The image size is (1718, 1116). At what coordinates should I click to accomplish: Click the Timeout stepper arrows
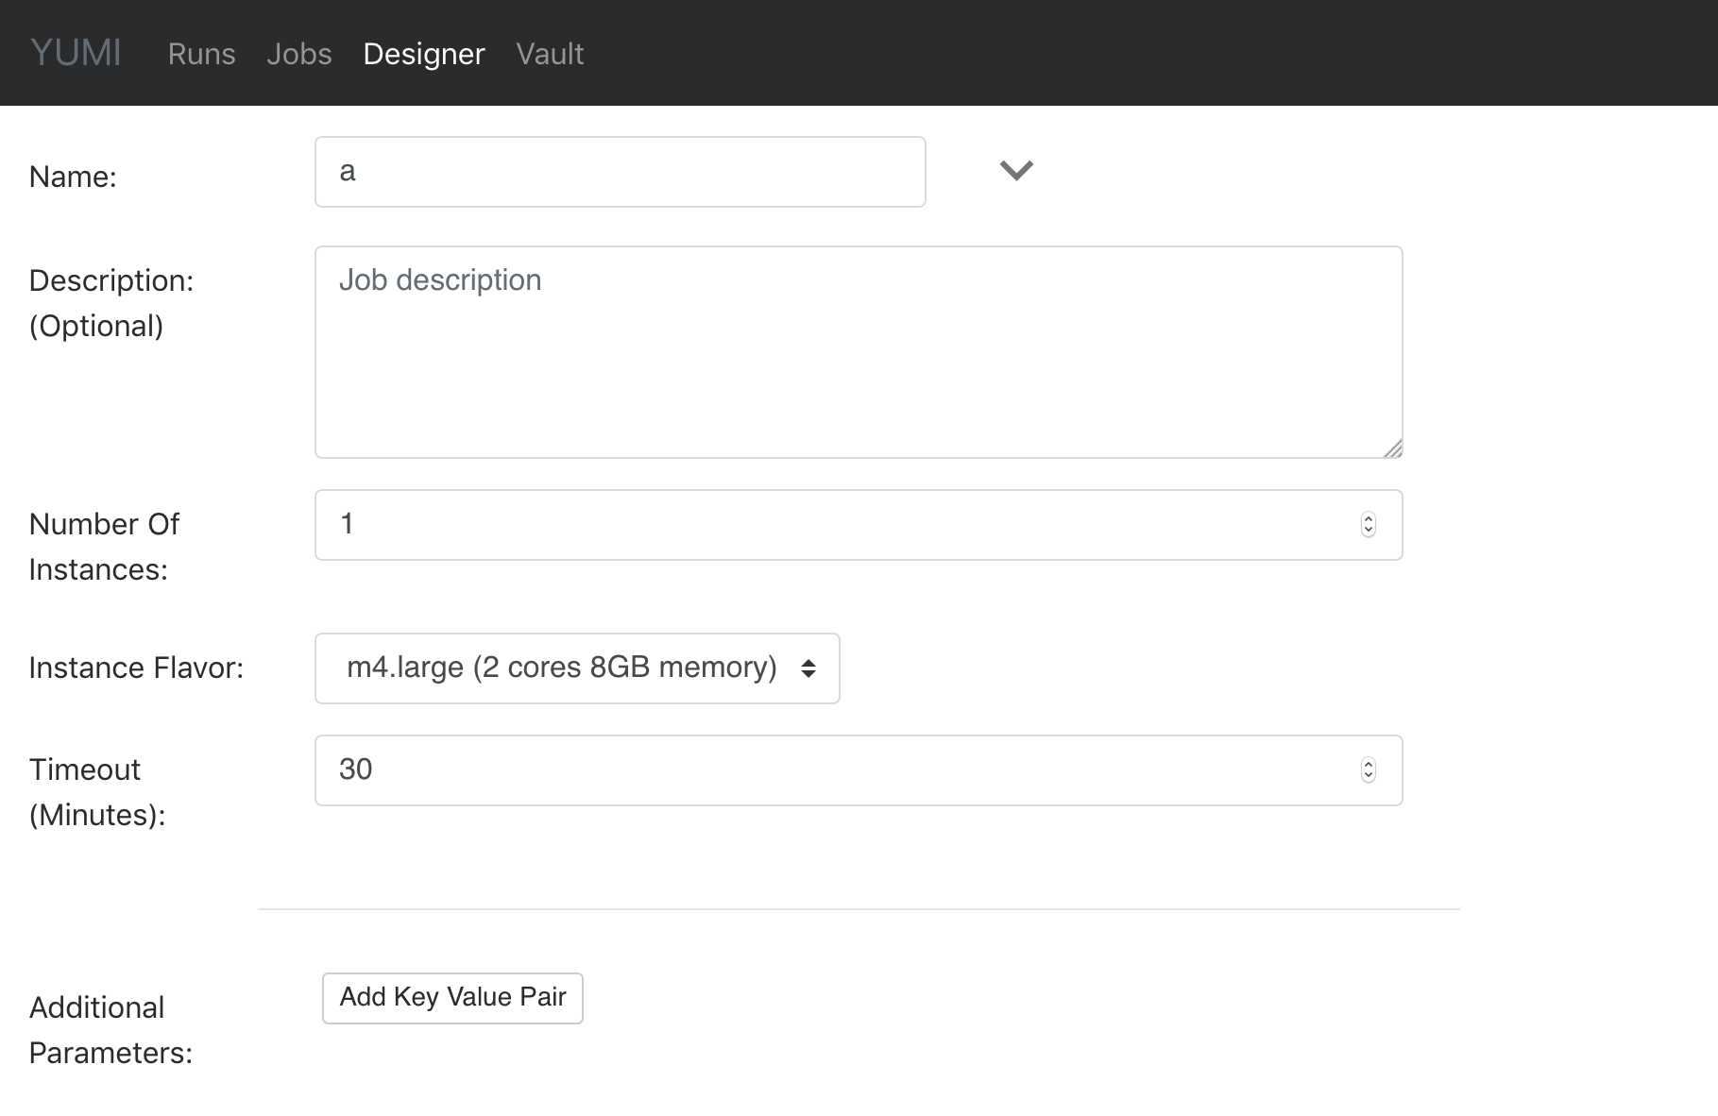point(1368,770)
